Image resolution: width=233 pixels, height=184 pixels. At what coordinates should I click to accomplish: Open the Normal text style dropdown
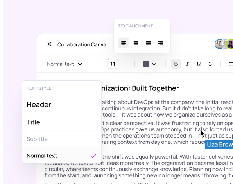(x=65, y=64)
